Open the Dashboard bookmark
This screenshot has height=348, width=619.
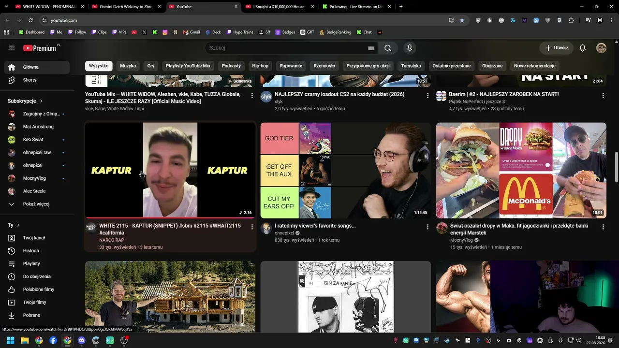coord(32,32)
